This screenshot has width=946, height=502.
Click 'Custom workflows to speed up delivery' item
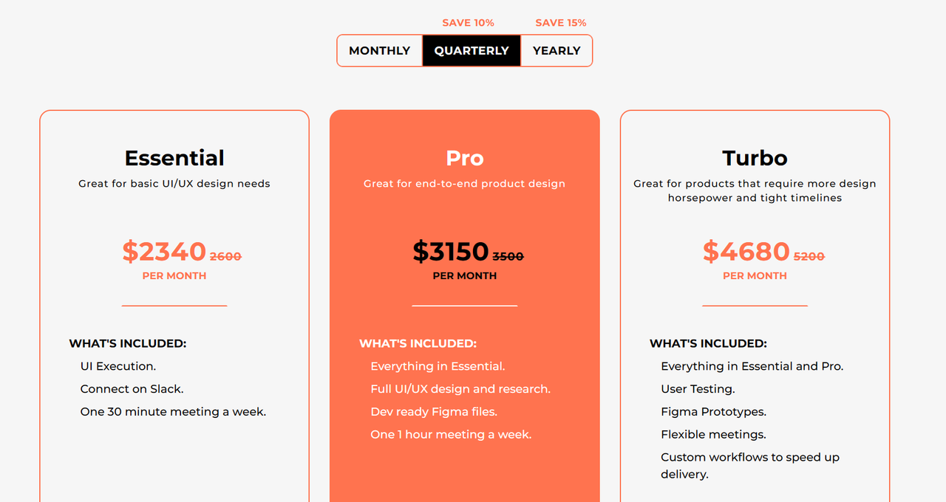750,466
